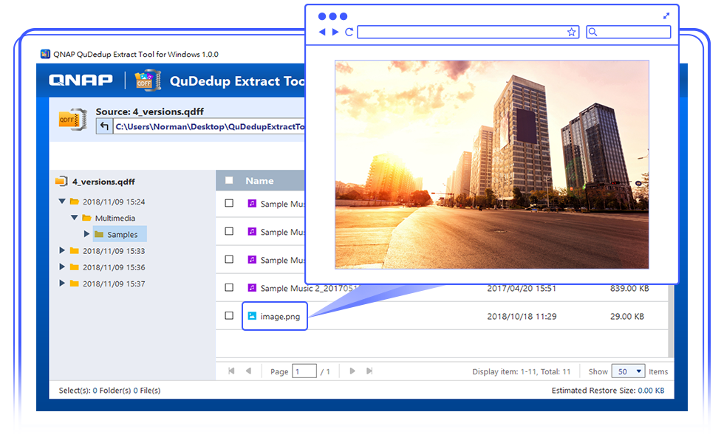
Task: Click the back arrow beside the source path
Action: [104, 127]
